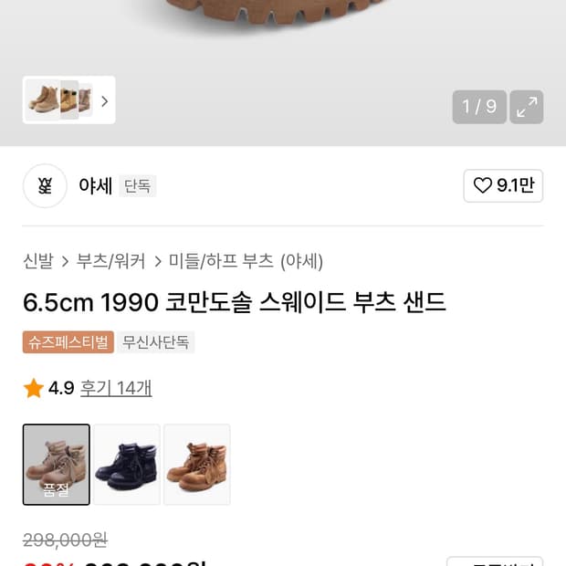This screenshot has width=566, height=566.
Task: Tap the 슈즈페스티벌 badge
Action: click(68, 342)
